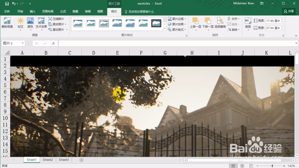Click the Width (宽度) value field
The image size is (299, 168).
(x=273, y=28)
